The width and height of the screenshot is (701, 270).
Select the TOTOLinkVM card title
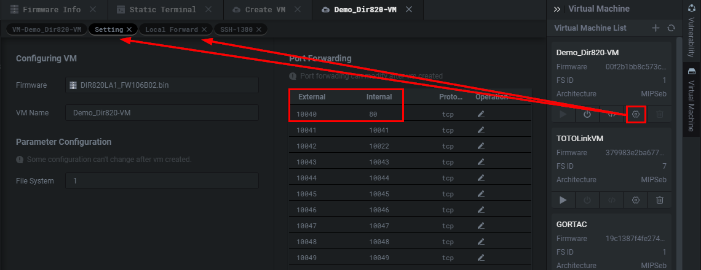580,138
